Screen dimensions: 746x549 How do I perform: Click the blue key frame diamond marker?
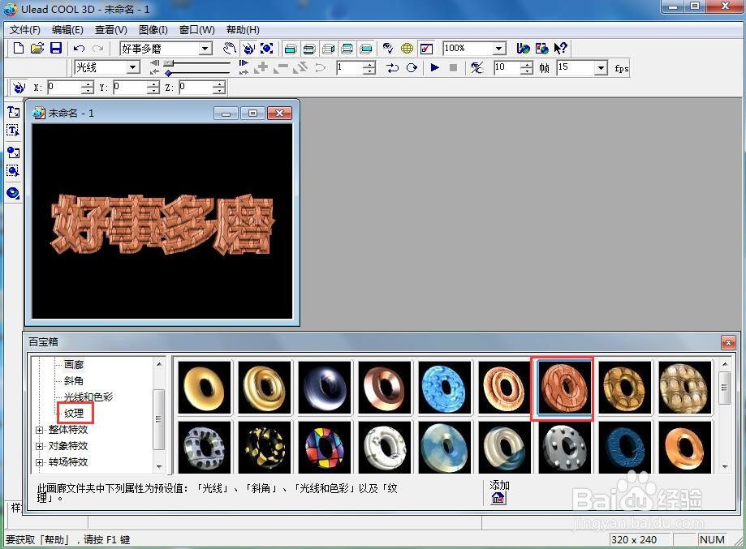pos(168,73)
